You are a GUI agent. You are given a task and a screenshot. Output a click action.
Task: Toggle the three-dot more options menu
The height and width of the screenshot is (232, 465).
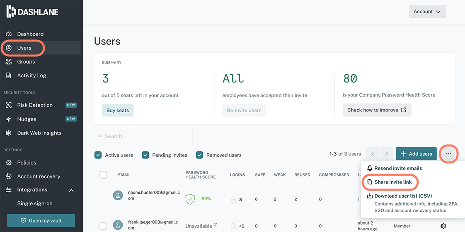(x=448, y=154)
